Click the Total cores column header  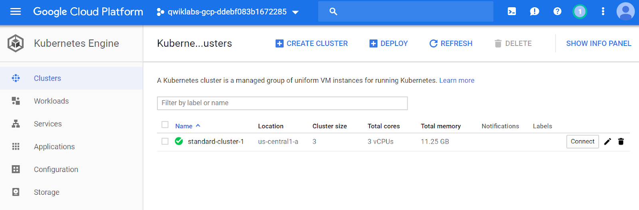tap(383, 126)
